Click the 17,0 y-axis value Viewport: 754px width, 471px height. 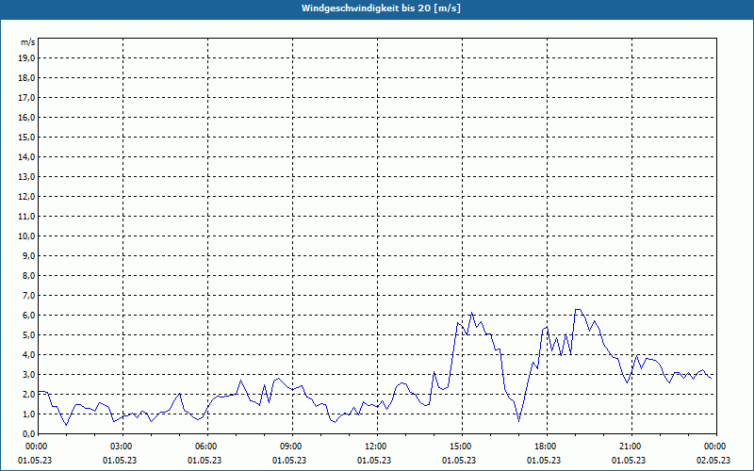pyautogui.click(x=26, y=98)
